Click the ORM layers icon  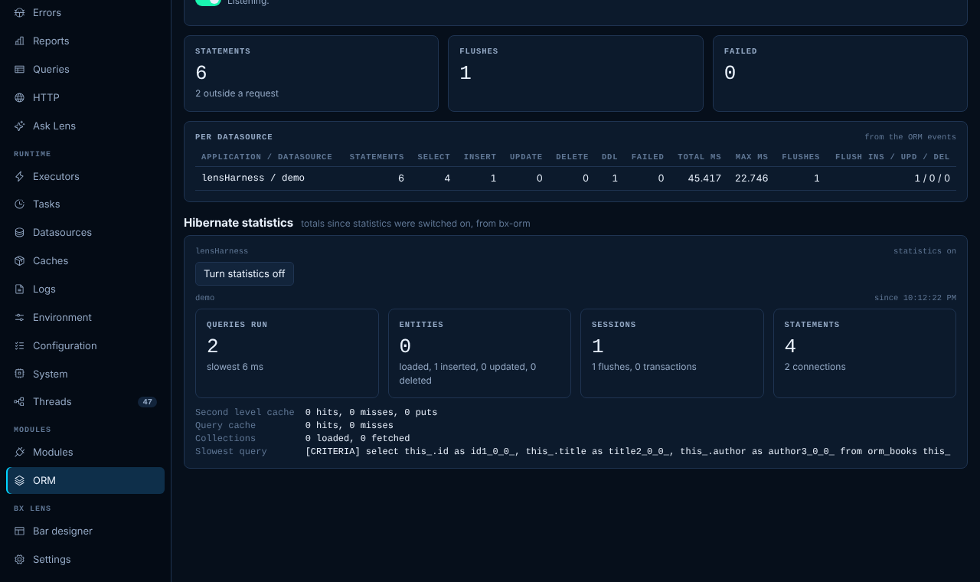pyautogui.click(x=19, y=481)
